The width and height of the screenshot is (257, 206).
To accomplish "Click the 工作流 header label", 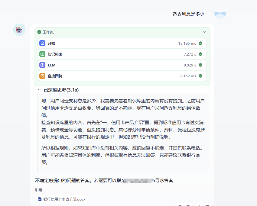I will click(48, 32).
